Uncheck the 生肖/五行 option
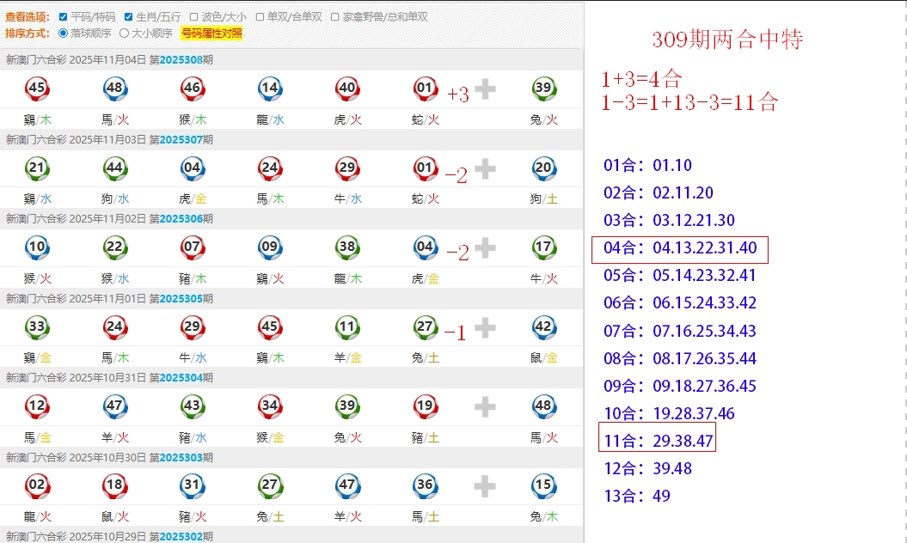Screen dimensions: 907x543 [x=128, y=17]
